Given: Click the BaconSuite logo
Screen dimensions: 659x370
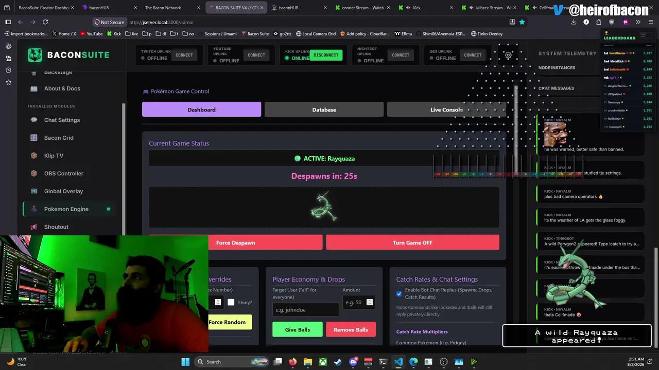Looking at the screenshot, I should point(68,55).
